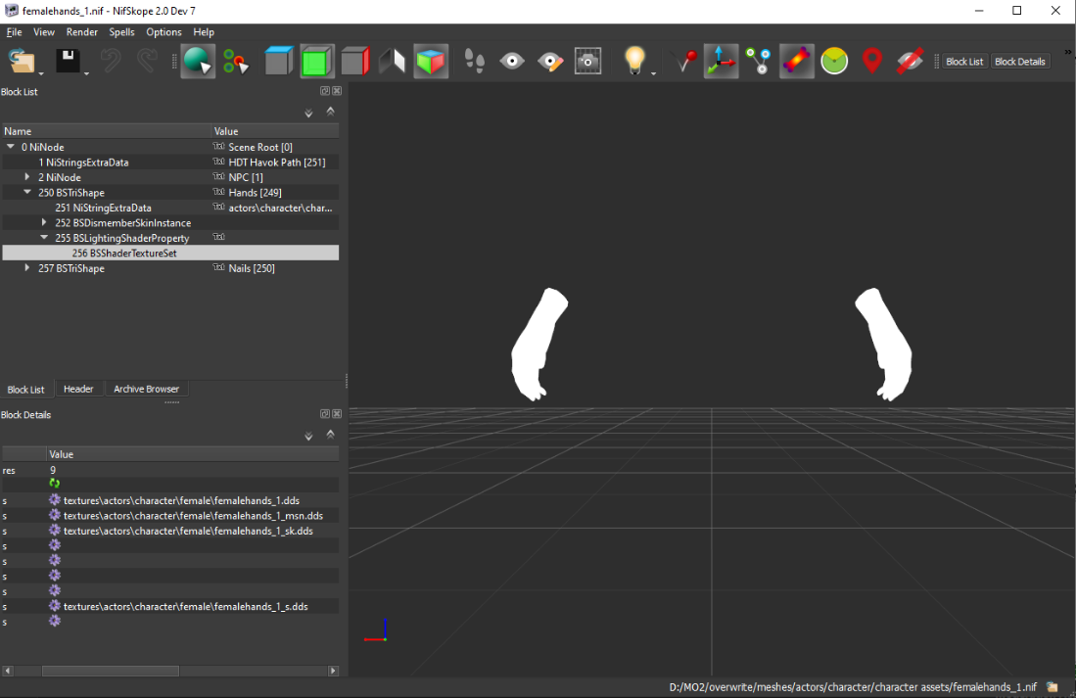Screen dimensions: 1076x698
Task: Collapse the 255 BSLightingShaderProperty node
Action: point(44,238)
